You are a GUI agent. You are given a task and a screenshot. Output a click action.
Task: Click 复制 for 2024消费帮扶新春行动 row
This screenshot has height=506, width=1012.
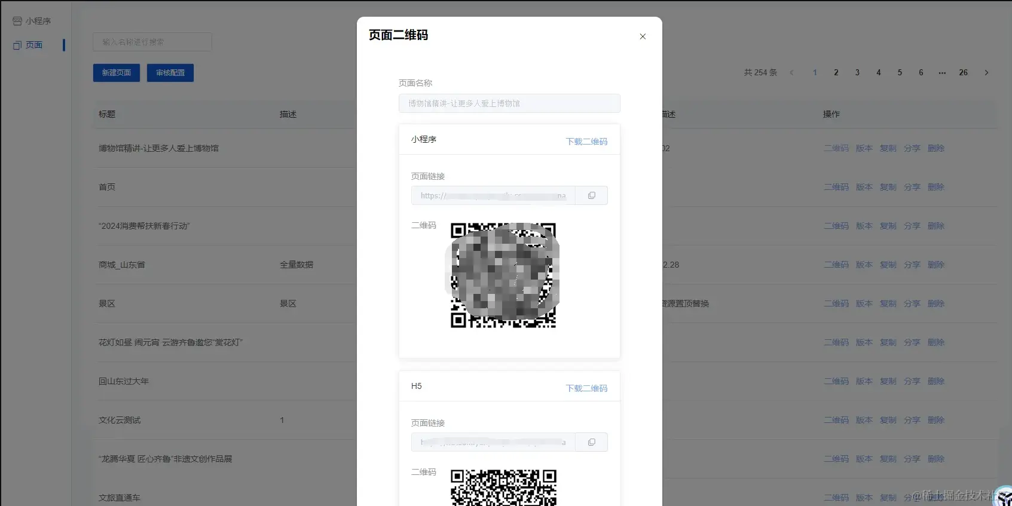point(888,226)
